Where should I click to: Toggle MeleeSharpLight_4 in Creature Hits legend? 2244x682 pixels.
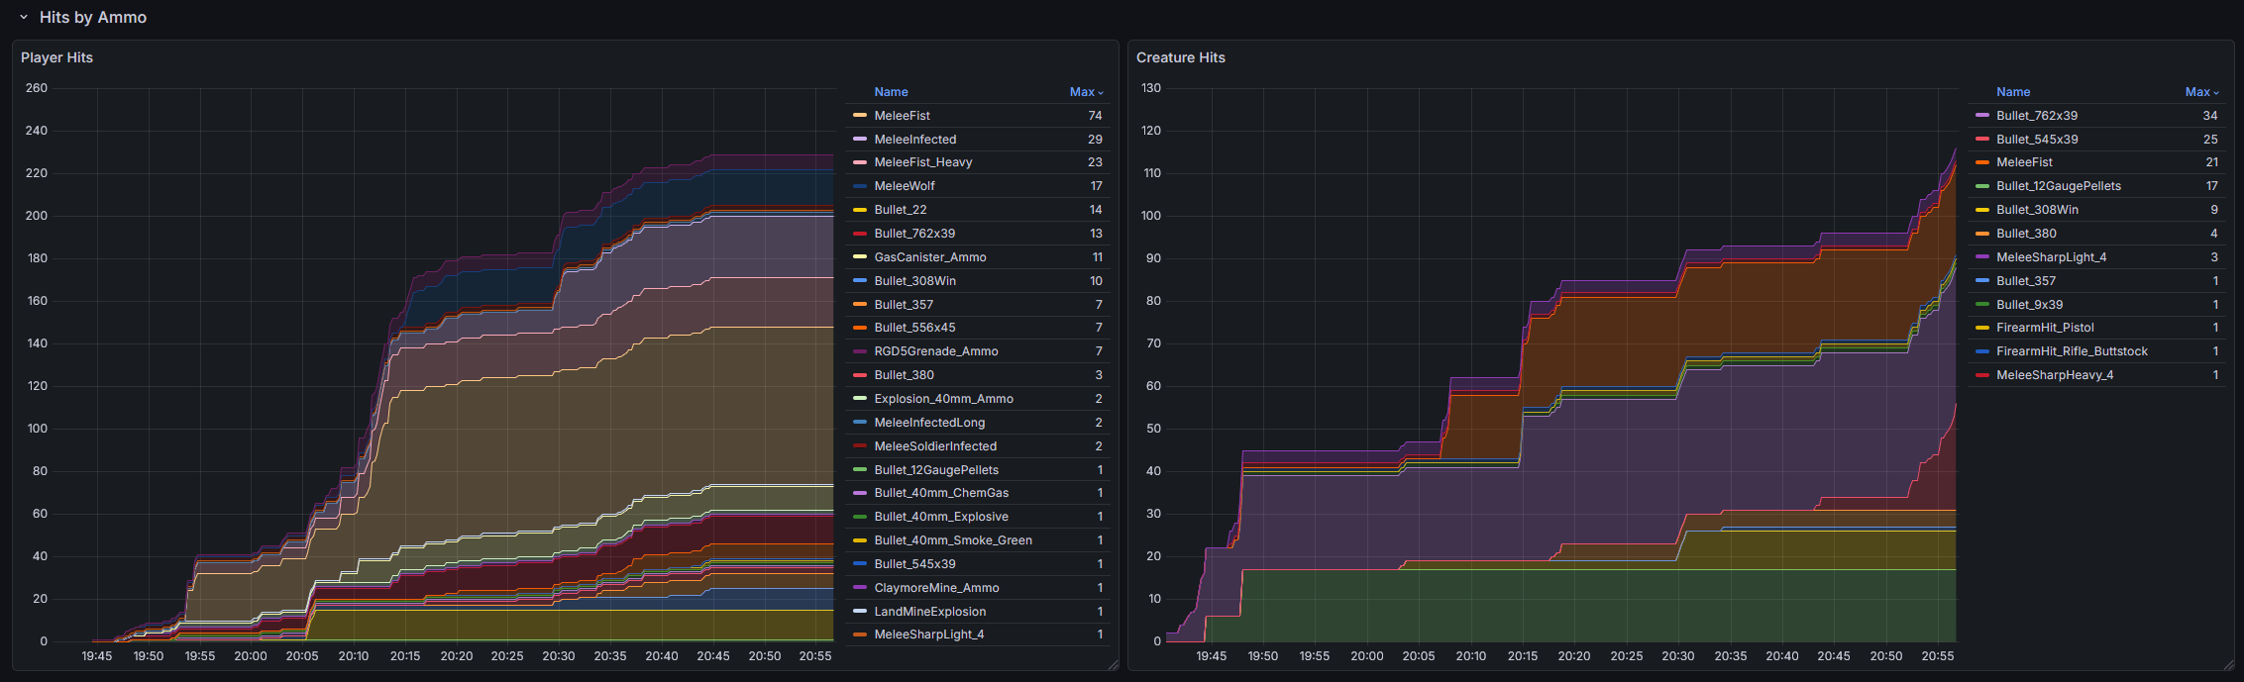(x=2051, y=257)
